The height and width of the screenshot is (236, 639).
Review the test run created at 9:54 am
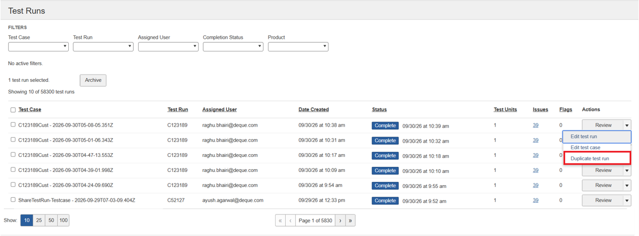[603, 186]
